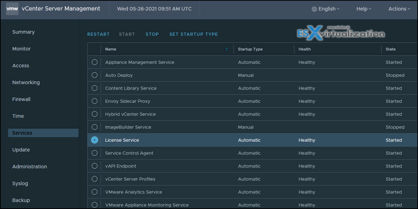Click the ImageBuilder Service name

128,127
